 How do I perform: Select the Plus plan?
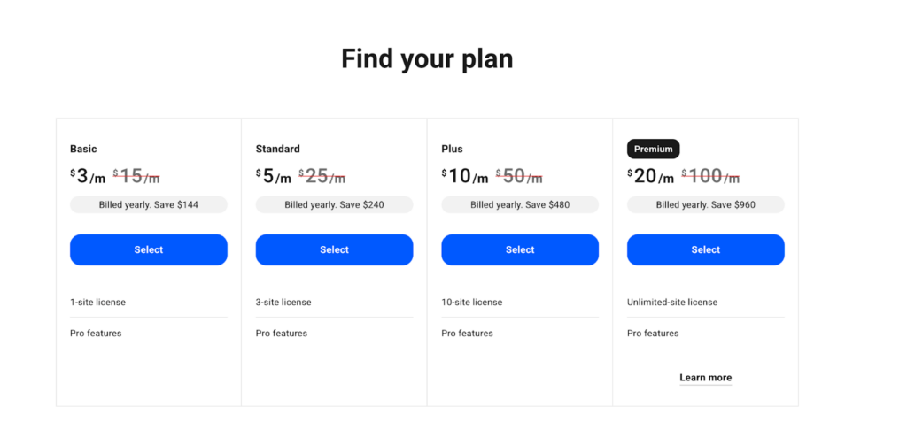(x=520, y=249)
